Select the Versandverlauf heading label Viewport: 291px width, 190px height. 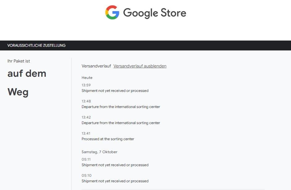click(96, 66)
